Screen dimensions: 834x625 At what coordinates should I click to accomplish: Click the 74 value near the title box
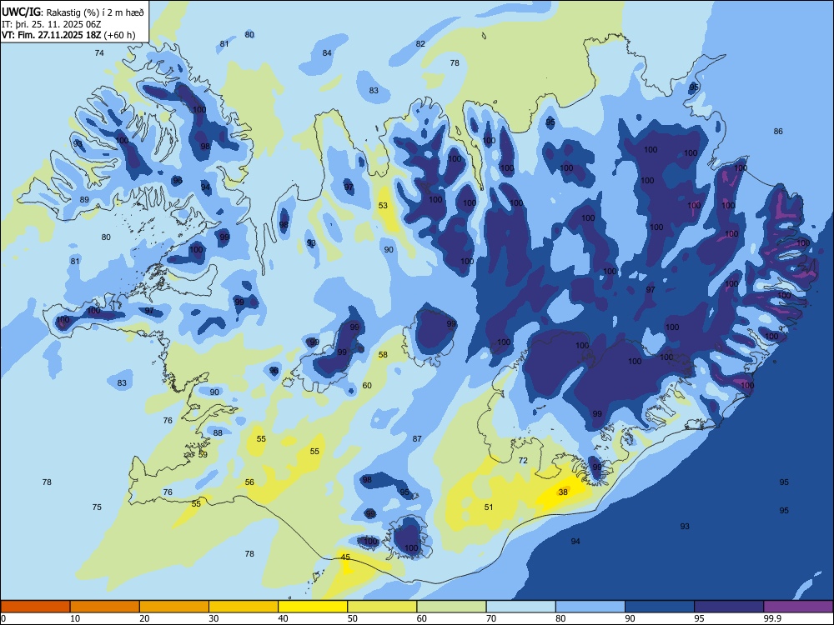99,52
